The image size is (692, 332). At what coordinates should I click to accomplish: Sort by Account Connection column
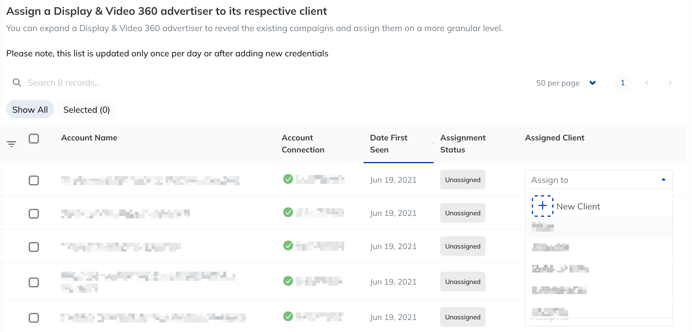[303, 144]
